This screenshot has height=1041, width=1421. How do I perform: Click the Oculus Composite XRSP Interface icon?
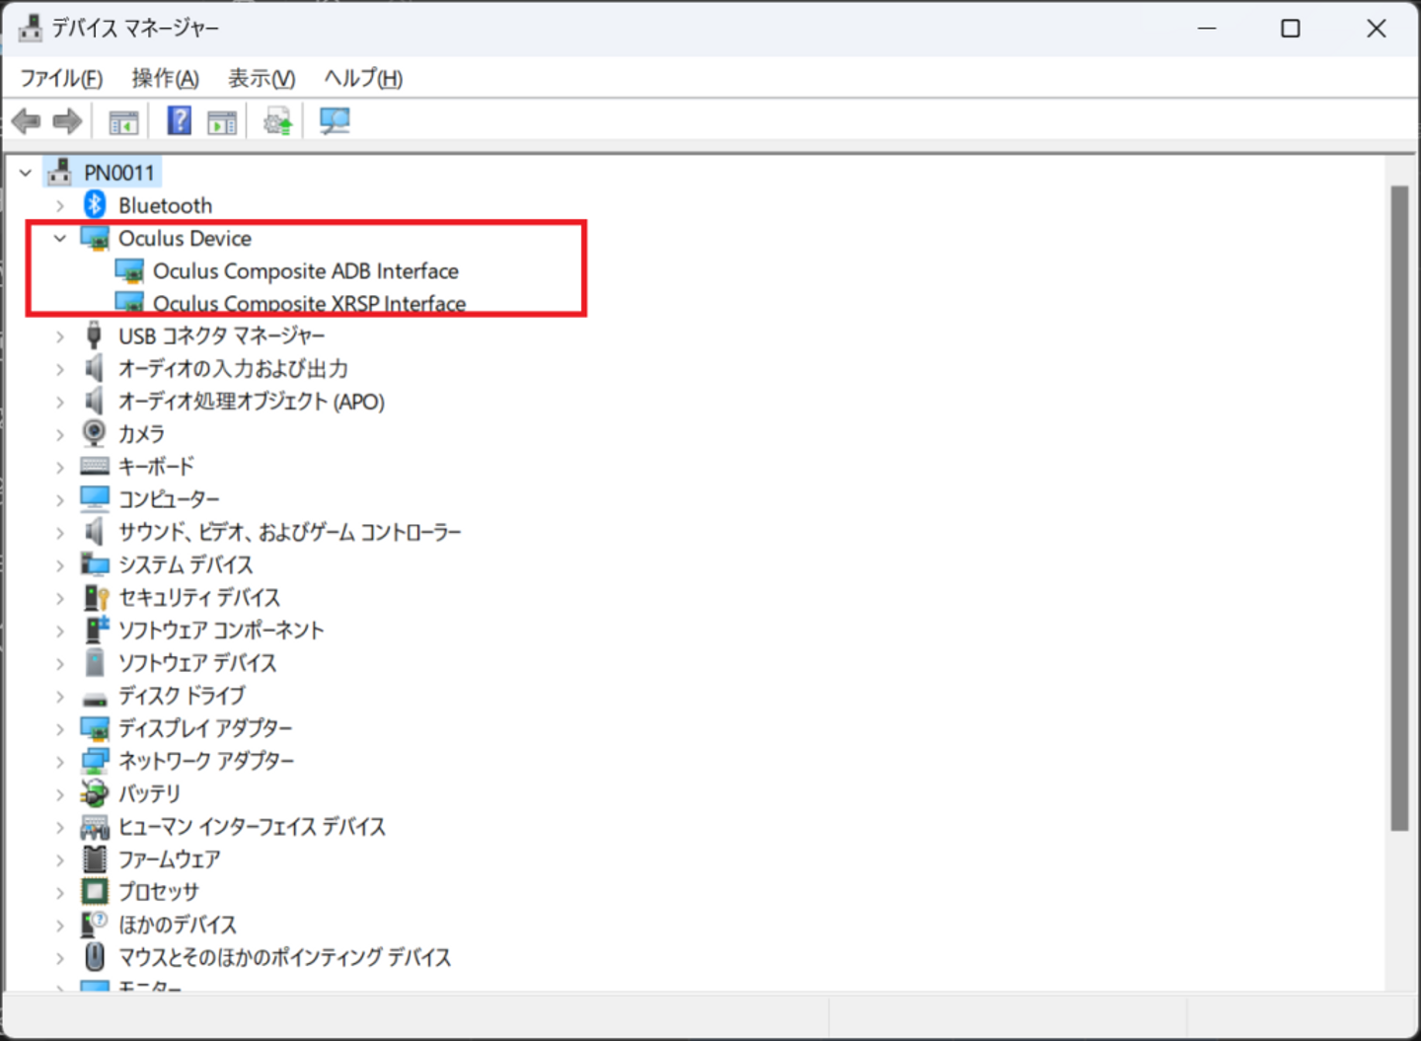coord(129,303)
